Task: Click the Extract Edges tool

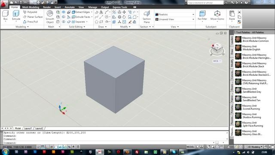Action: 81,12
